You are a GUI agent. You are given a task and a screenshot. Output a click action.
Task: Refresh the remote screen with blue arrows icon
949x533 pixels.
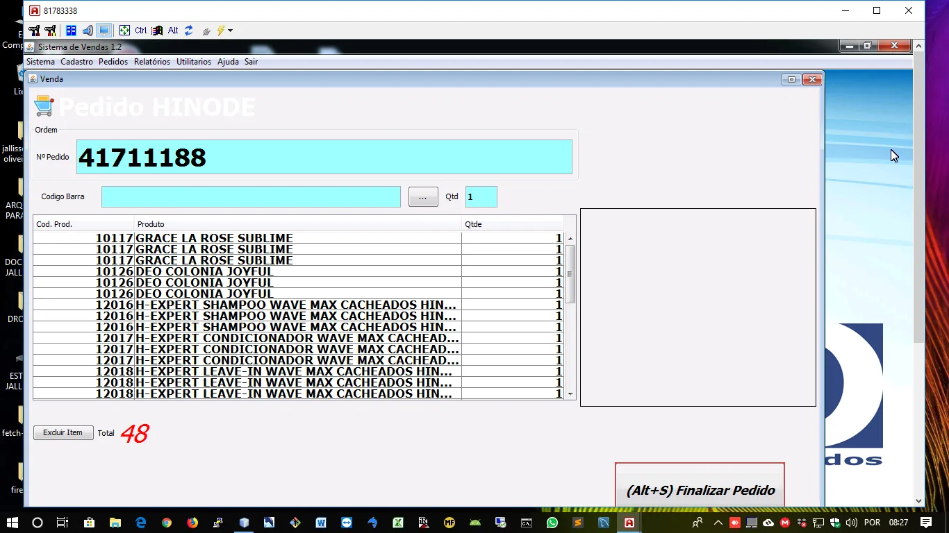pos(189,31)
